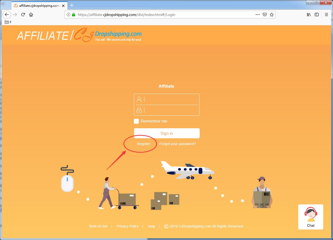Enable the Remember me checkbox

pos(136,121)
